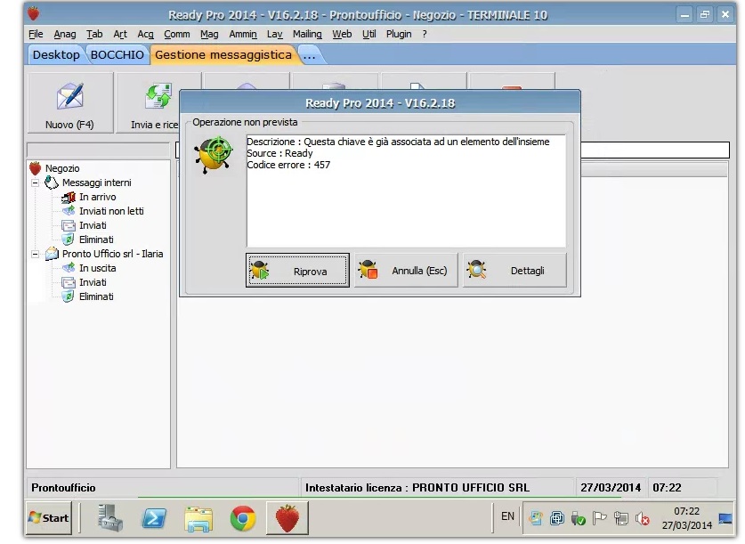Image resolution: width=745 pixels, height=544 pixels.
Task: Select the Gestione messaggistica tab
Action: (x=223, y=54)
